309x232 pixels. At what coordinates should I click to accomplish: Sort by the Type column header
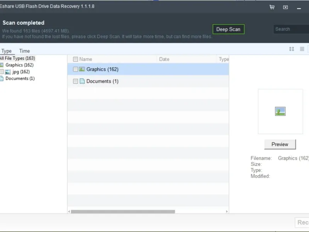[x=224, y=59]
